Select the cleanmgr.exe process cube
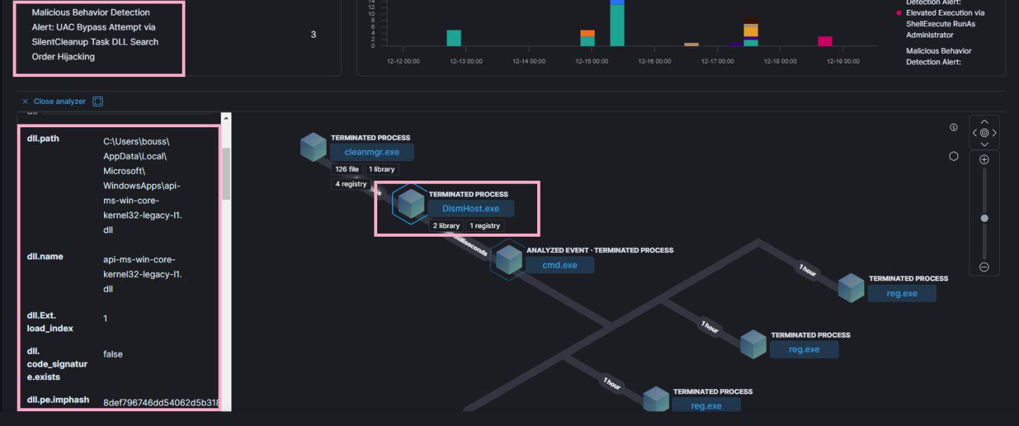 313,147
